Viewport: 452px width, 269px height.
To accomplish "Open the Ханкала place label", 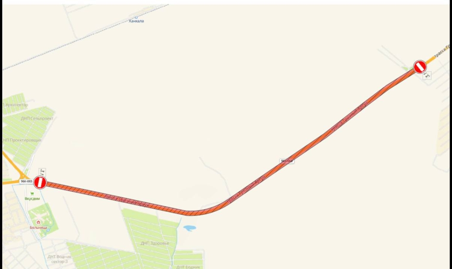I will [x=136, y=21].
